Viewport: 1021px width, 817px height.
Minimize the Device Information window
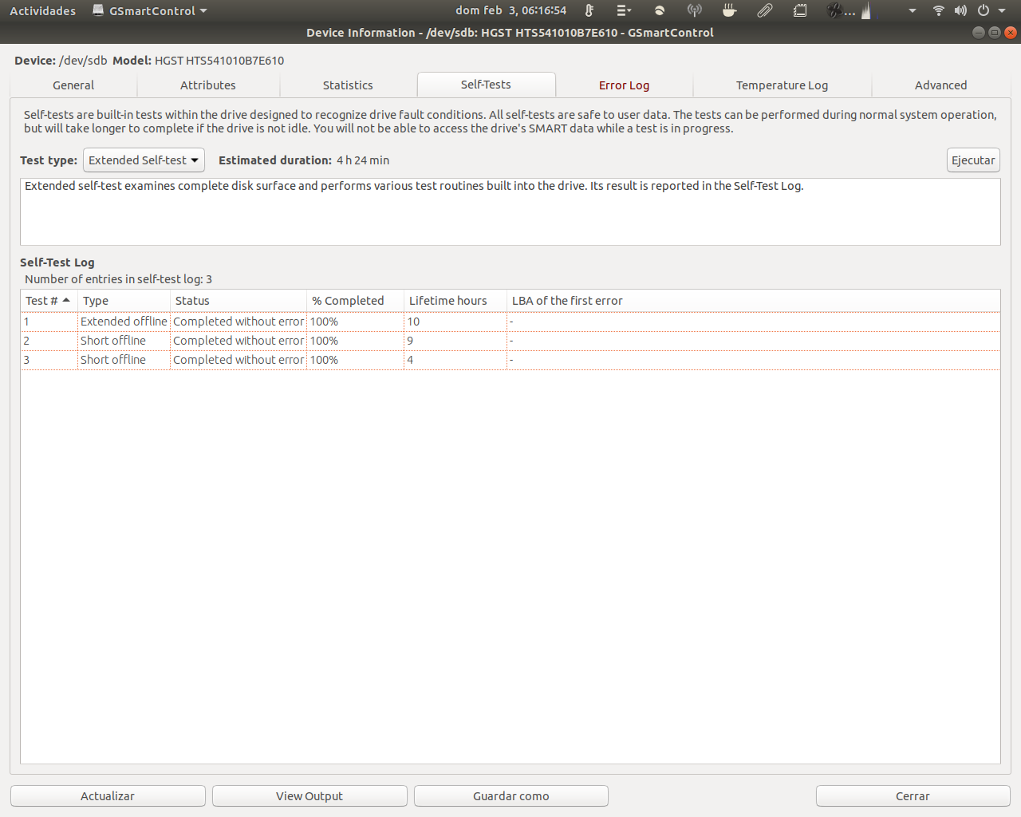coord(979,33)
